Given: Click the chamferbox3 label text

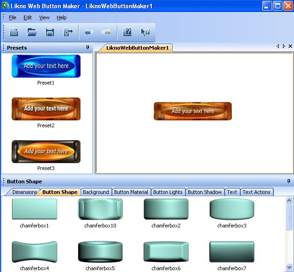Looking at the screenshot, I should (232, 226).
